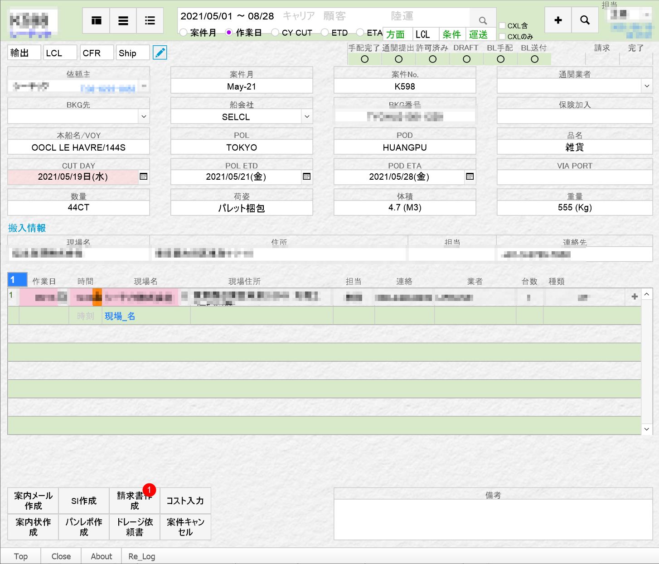659x564 pixels.
Task: Click the blue pencil edit icon
Action: coord(160,53)
